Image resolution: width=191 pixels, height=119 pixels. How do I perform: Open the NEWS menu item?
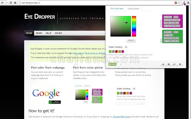(39, 33)
